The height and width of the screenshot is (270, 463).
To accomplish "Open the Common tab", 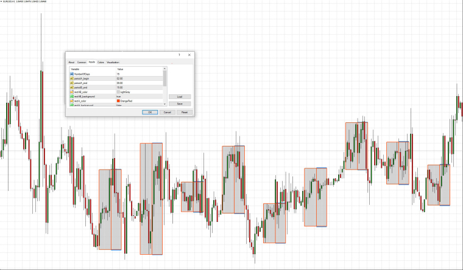I will (82, 62).
